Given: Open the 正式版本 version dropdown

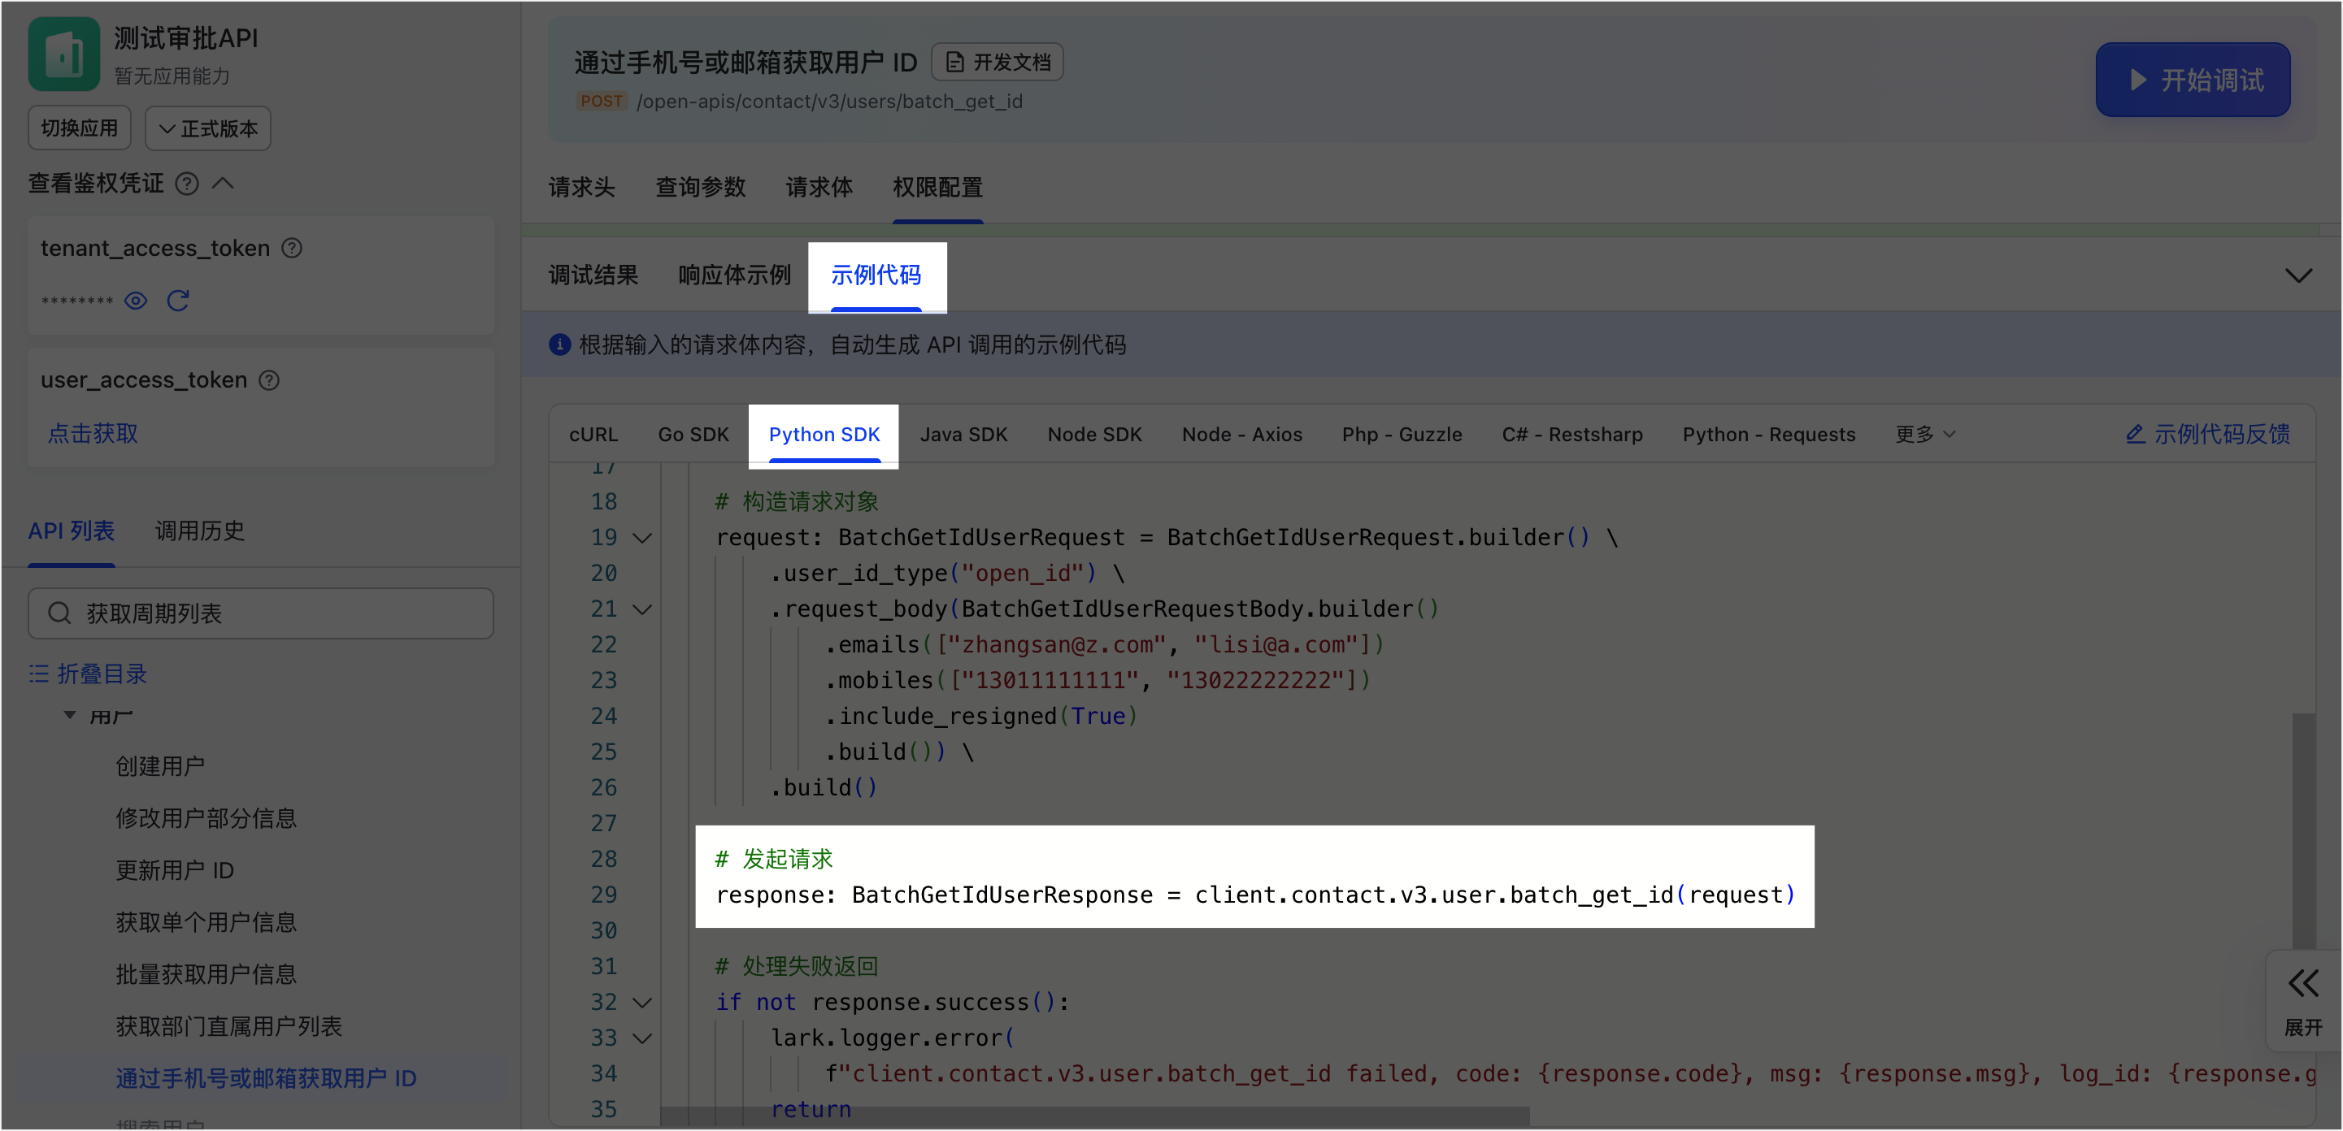Looking at the screenshot, I should 208,128.
